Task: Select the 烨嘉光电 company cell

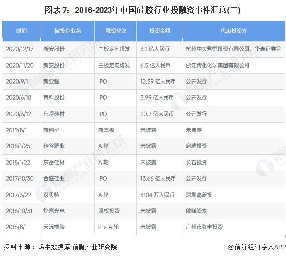Action: (x=67, y=211)
